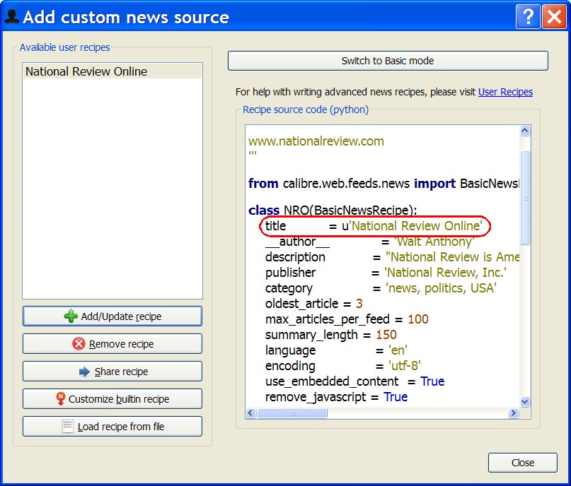Click the summary_length = 150 line
The height and width of the screenshot is (486, 571).
coord(331,335)
